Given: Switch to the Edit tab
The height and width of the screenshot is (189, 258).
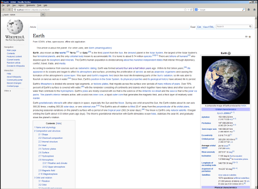Looking at the screenshot, I should pos(199,27).
